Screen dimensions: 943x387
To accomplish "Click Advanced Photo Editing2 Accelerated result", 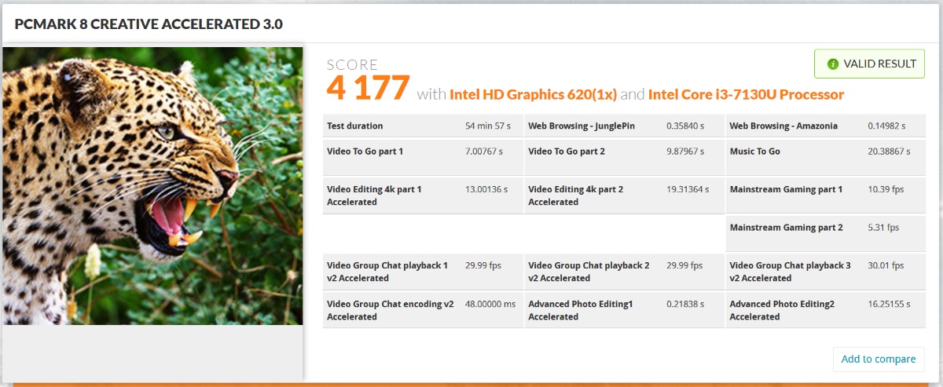I will point(824,310).
